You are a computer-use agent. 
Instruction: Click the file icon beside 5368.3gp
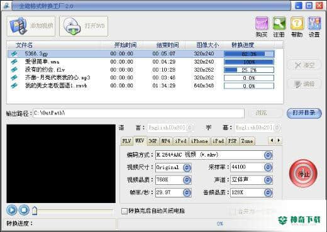pos(14,54)
